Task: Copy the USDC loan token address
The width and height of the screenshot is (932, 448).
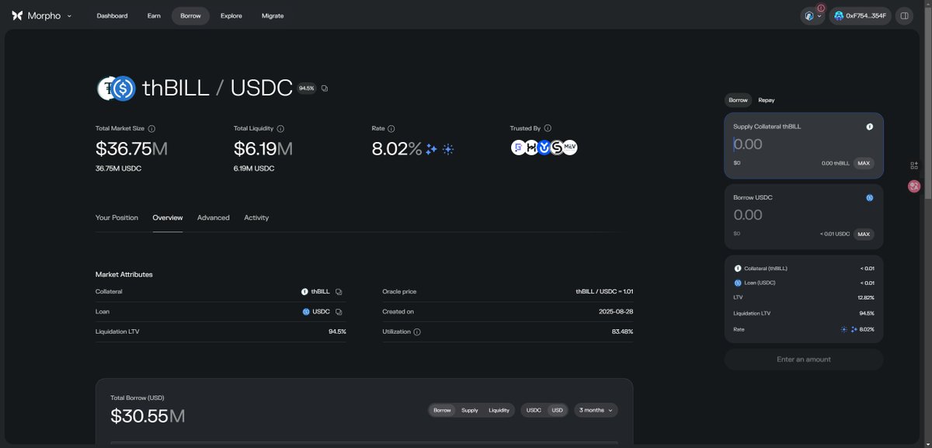Action: point(339,311)
